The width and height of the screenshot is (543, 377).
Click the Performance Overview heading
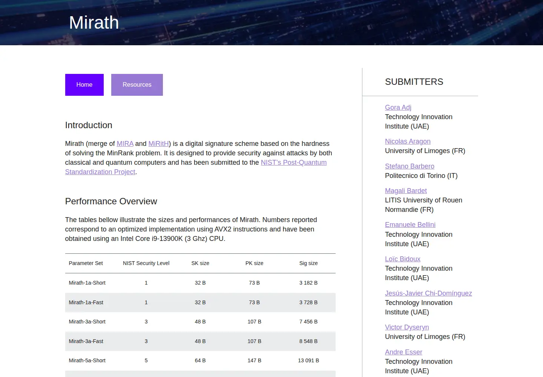click(x=111, y=201)
